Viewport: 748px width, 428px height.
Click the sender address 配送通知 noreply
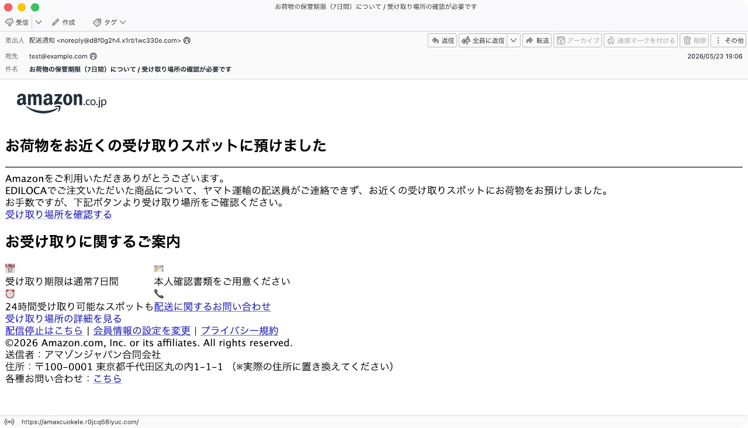pos(105,40)
